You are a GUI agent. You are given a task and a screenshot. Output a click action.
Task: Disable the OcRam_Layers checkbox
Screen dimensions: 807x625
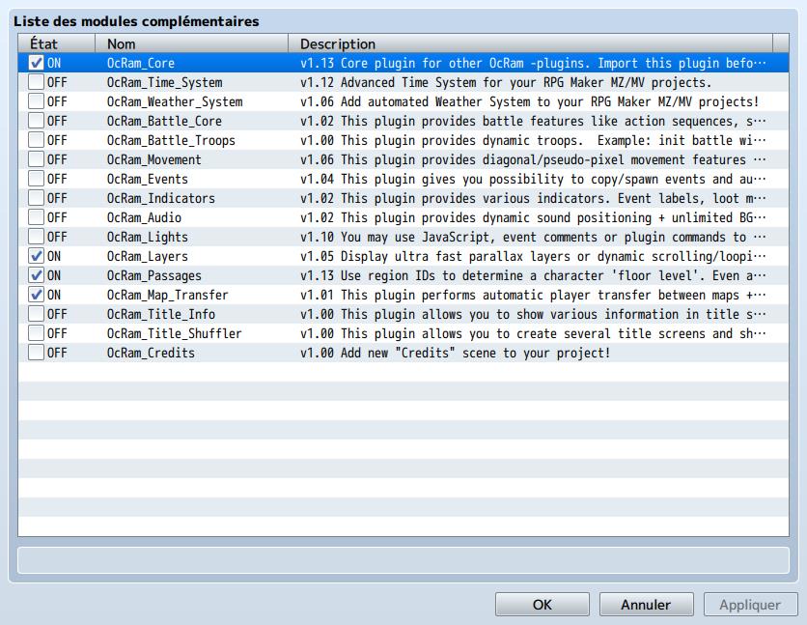(36, 256)
